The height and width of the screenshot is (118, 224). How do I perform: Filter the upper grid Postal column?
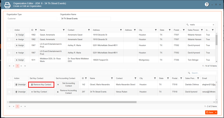point(184,30)
